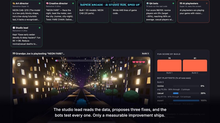Click the 'Grandpa Joe is playtesting' title
Viewport: 220px width, 123px height.
(40, 53)
